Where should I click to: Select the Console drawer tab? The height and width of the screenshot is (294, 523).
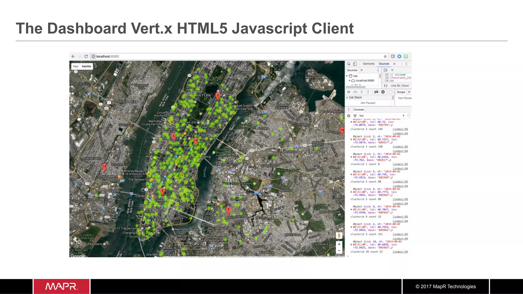[359, 110]
